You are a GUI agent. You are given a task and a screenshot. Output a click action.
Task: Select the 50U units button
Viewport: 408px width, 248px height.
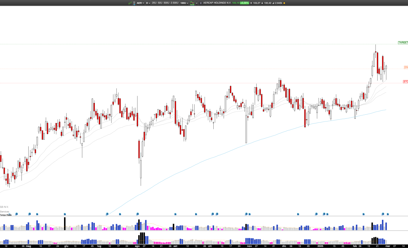click(160, 3)
